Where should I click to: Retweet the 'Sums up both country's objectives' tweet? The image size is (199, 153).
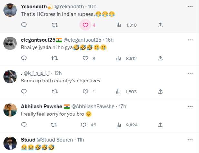55,92
